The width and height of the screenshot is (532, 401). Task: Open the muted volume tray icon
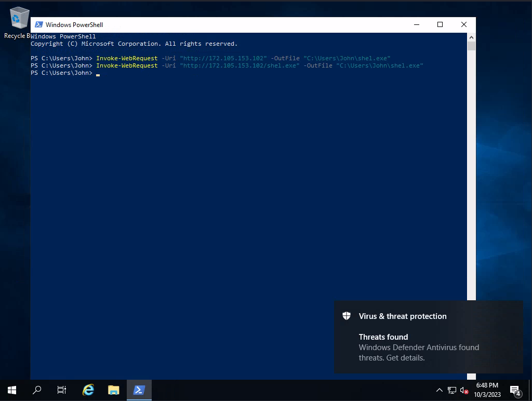pyautogui.click(x=464, y=390)
